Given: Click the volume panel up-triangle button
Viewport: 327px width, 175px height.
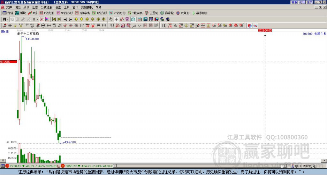Looking at the screenshot, I should [x=3, y=160].
